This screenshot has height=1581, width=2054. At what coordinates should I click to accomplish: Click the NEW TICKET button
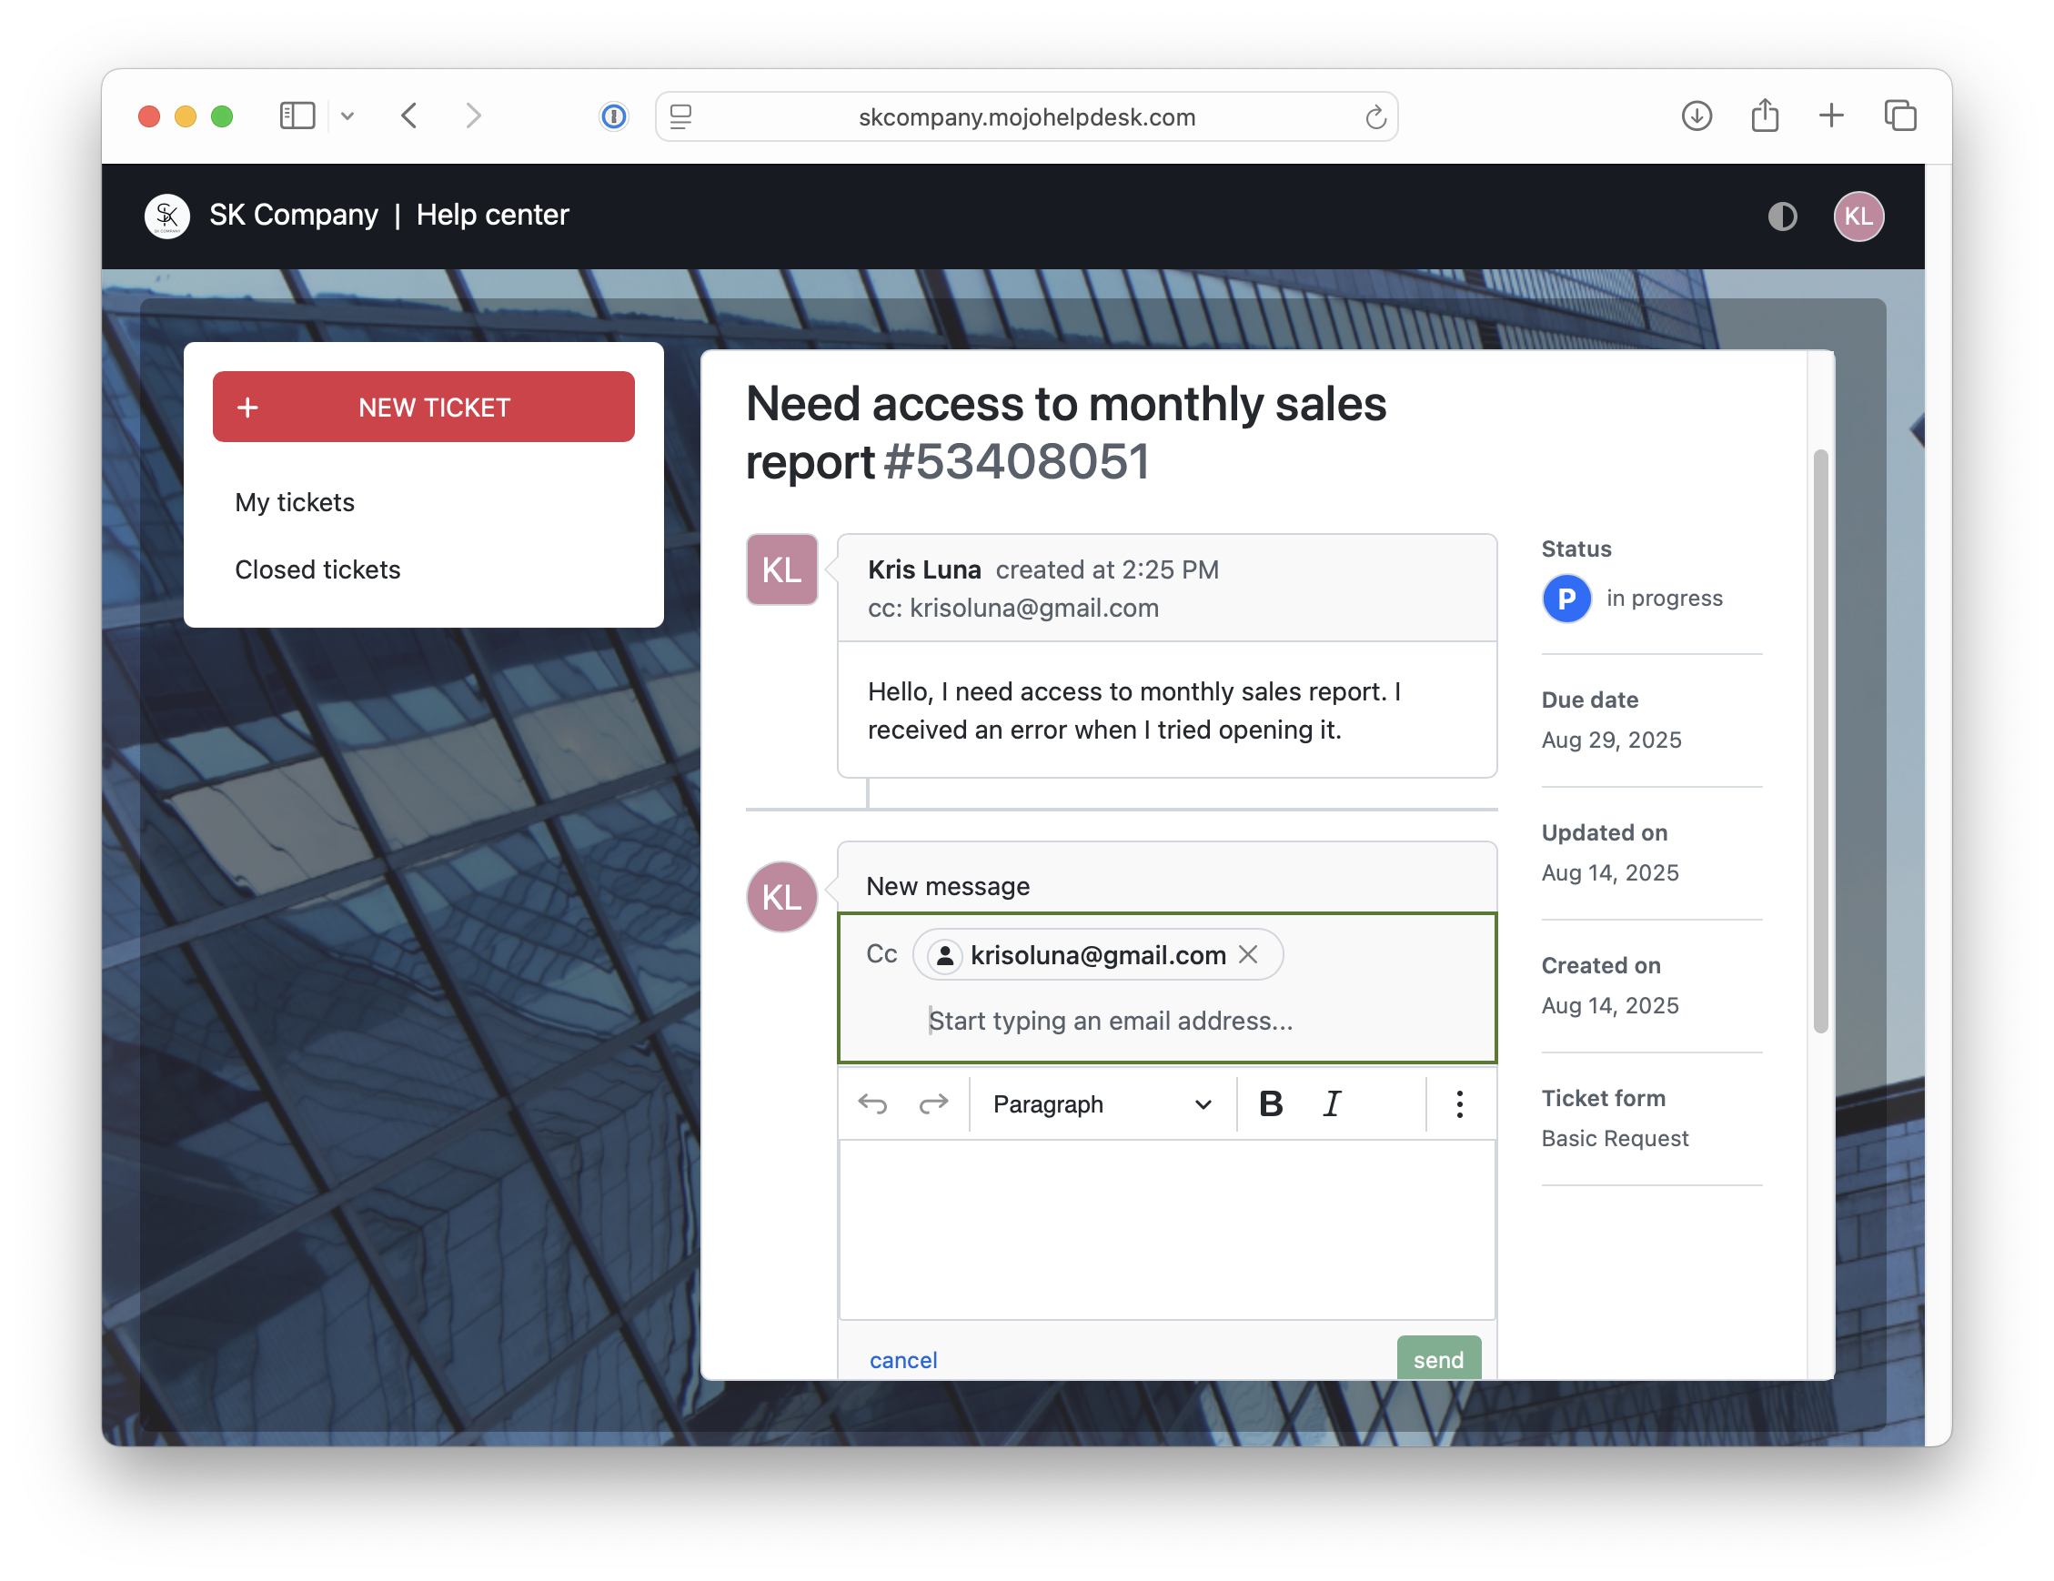click(423, 407)
